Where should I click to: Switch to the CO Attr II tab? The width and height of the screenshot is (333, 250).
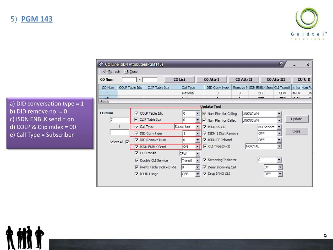click(x=244, y=79)
